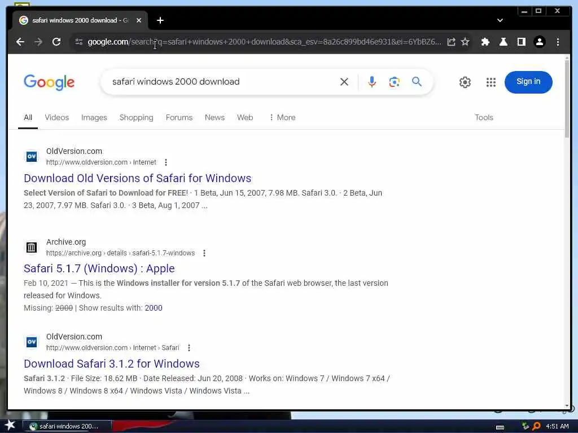Show results with 2000 link
Viewport: 578px width, 433px height.
[x=154, y=308]
